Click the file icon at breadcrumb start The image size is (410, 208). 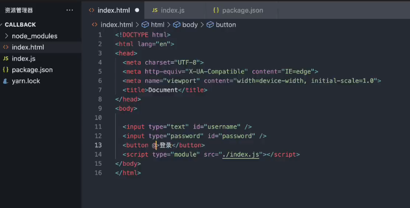pyautogui.click(x=94, y=25)
